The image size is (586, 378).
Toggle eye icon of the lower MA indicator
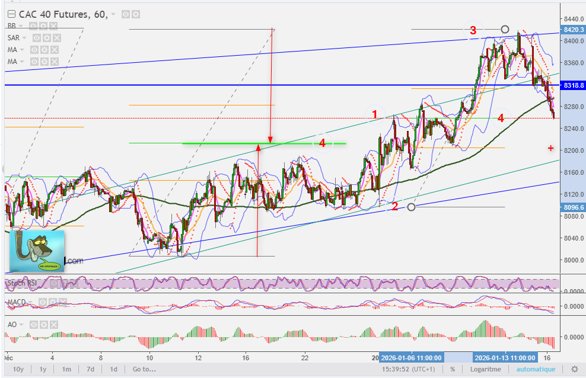pyautogui.click(x=34, y=62)
